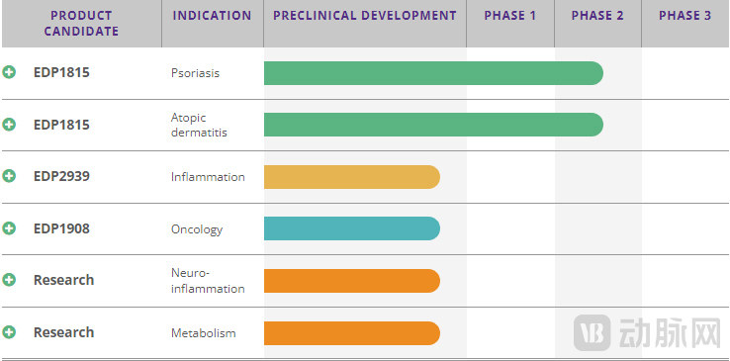The width and height of the screenshot is (730, 361).
Task: Click the green Psoriasis progress bar
Action: click(x=433, y=73)
